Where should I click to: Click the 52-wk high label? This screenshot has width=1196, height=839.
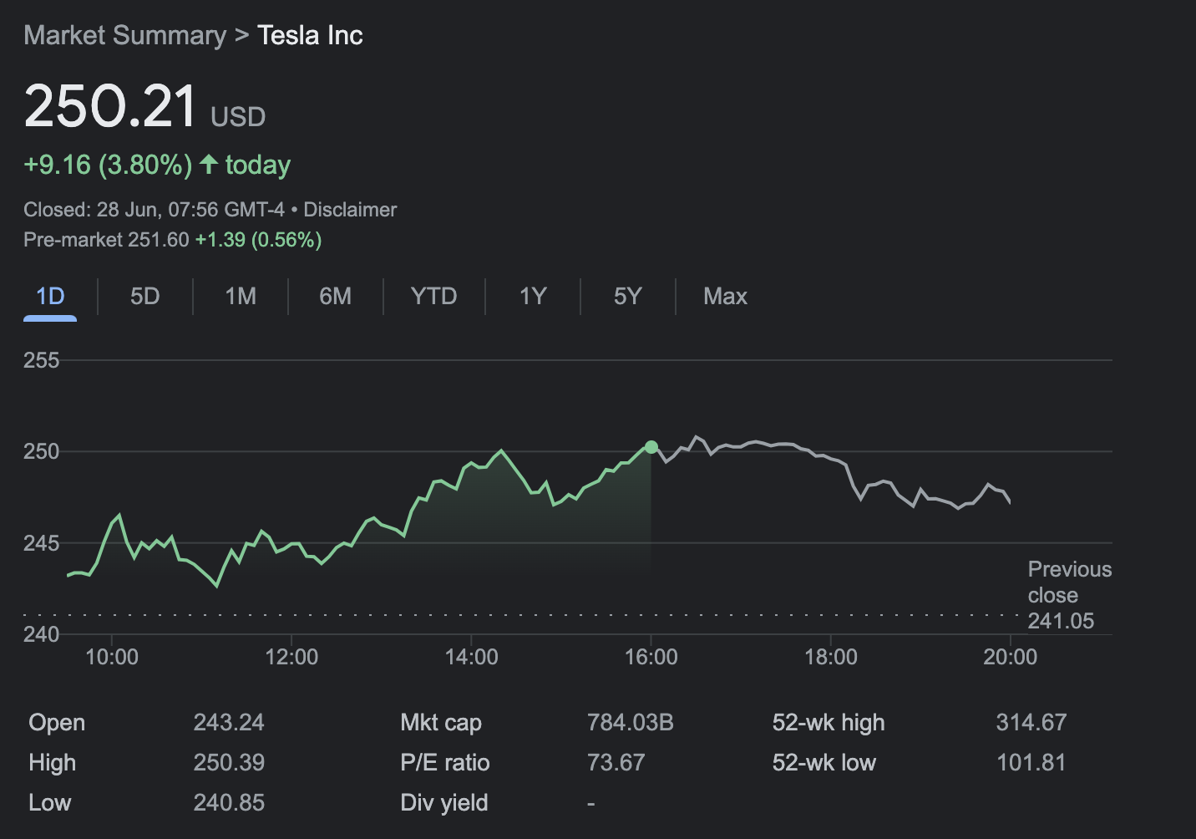pyautogui.click(x=829, y=722)
